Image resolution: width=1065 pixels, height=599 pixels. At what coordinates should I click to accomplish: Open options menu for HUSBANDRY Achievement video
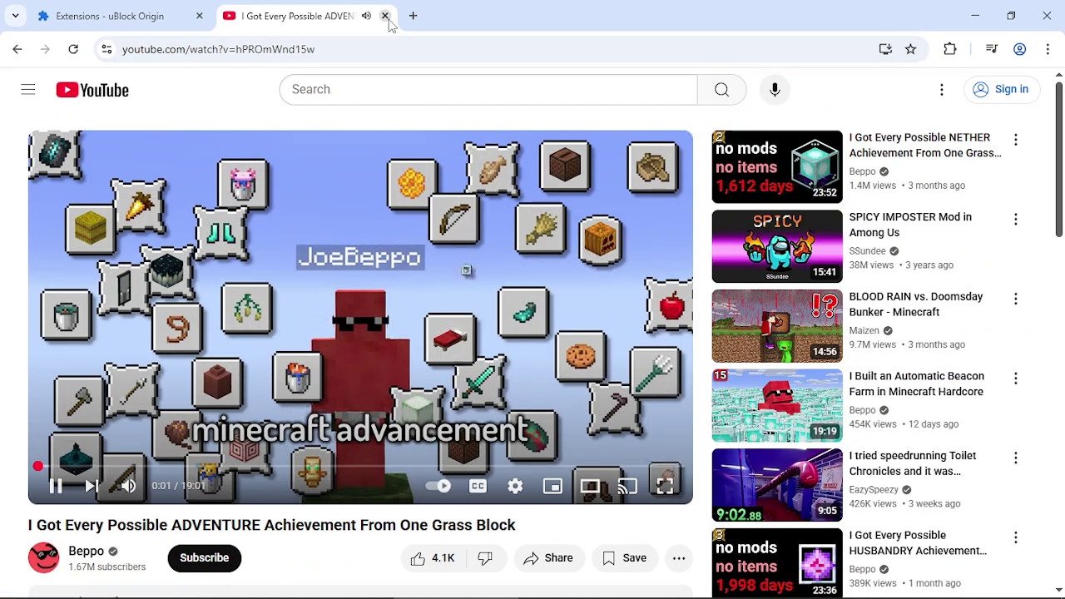1015,537
